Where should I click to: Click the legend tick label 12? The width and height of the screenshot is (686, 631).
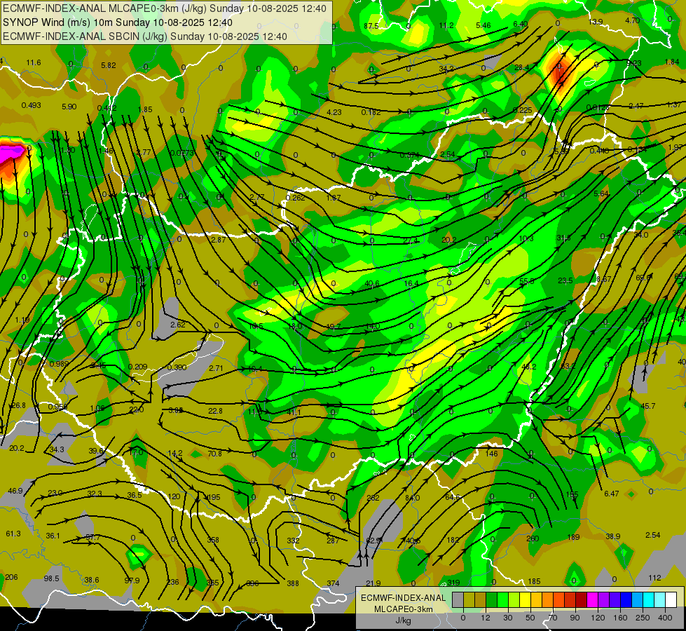click(x=486, y=618)
